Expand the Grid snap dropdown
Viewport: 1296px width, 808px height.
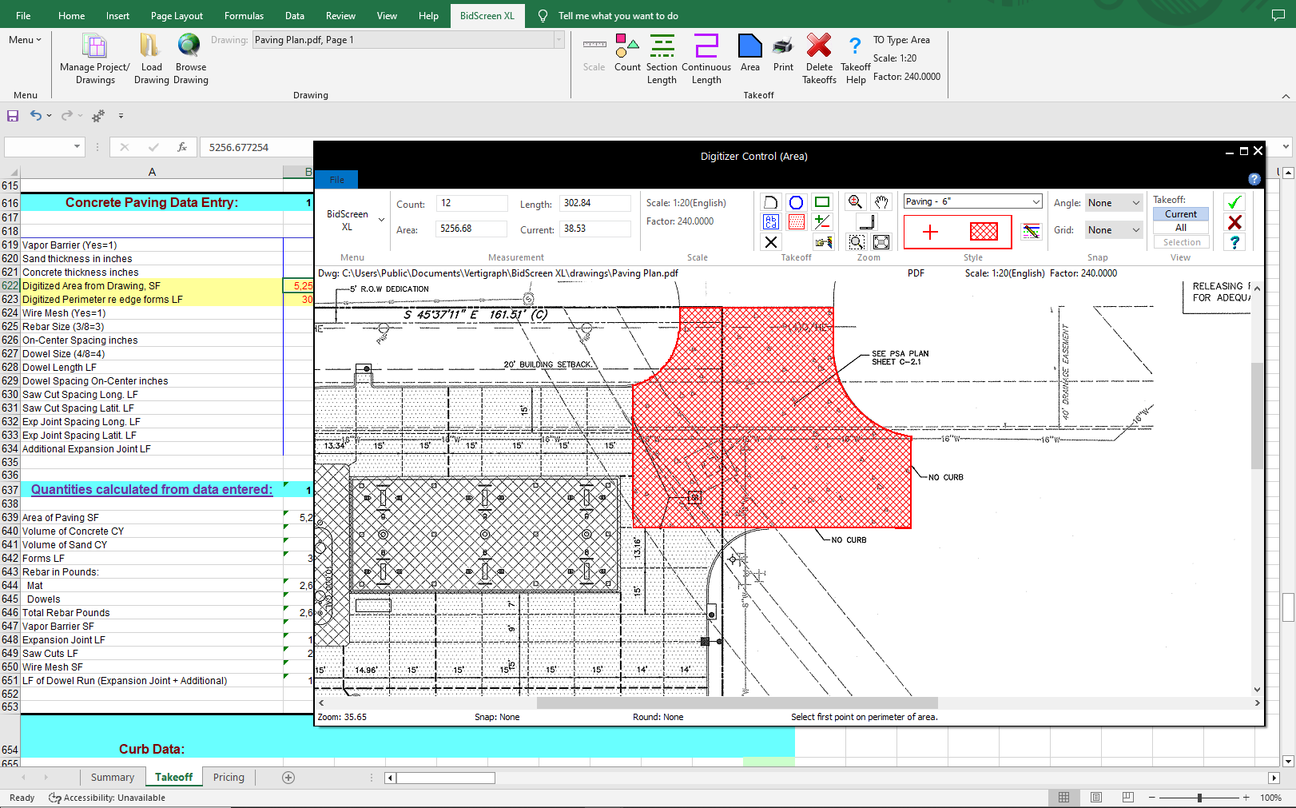tap(1135, 230)
